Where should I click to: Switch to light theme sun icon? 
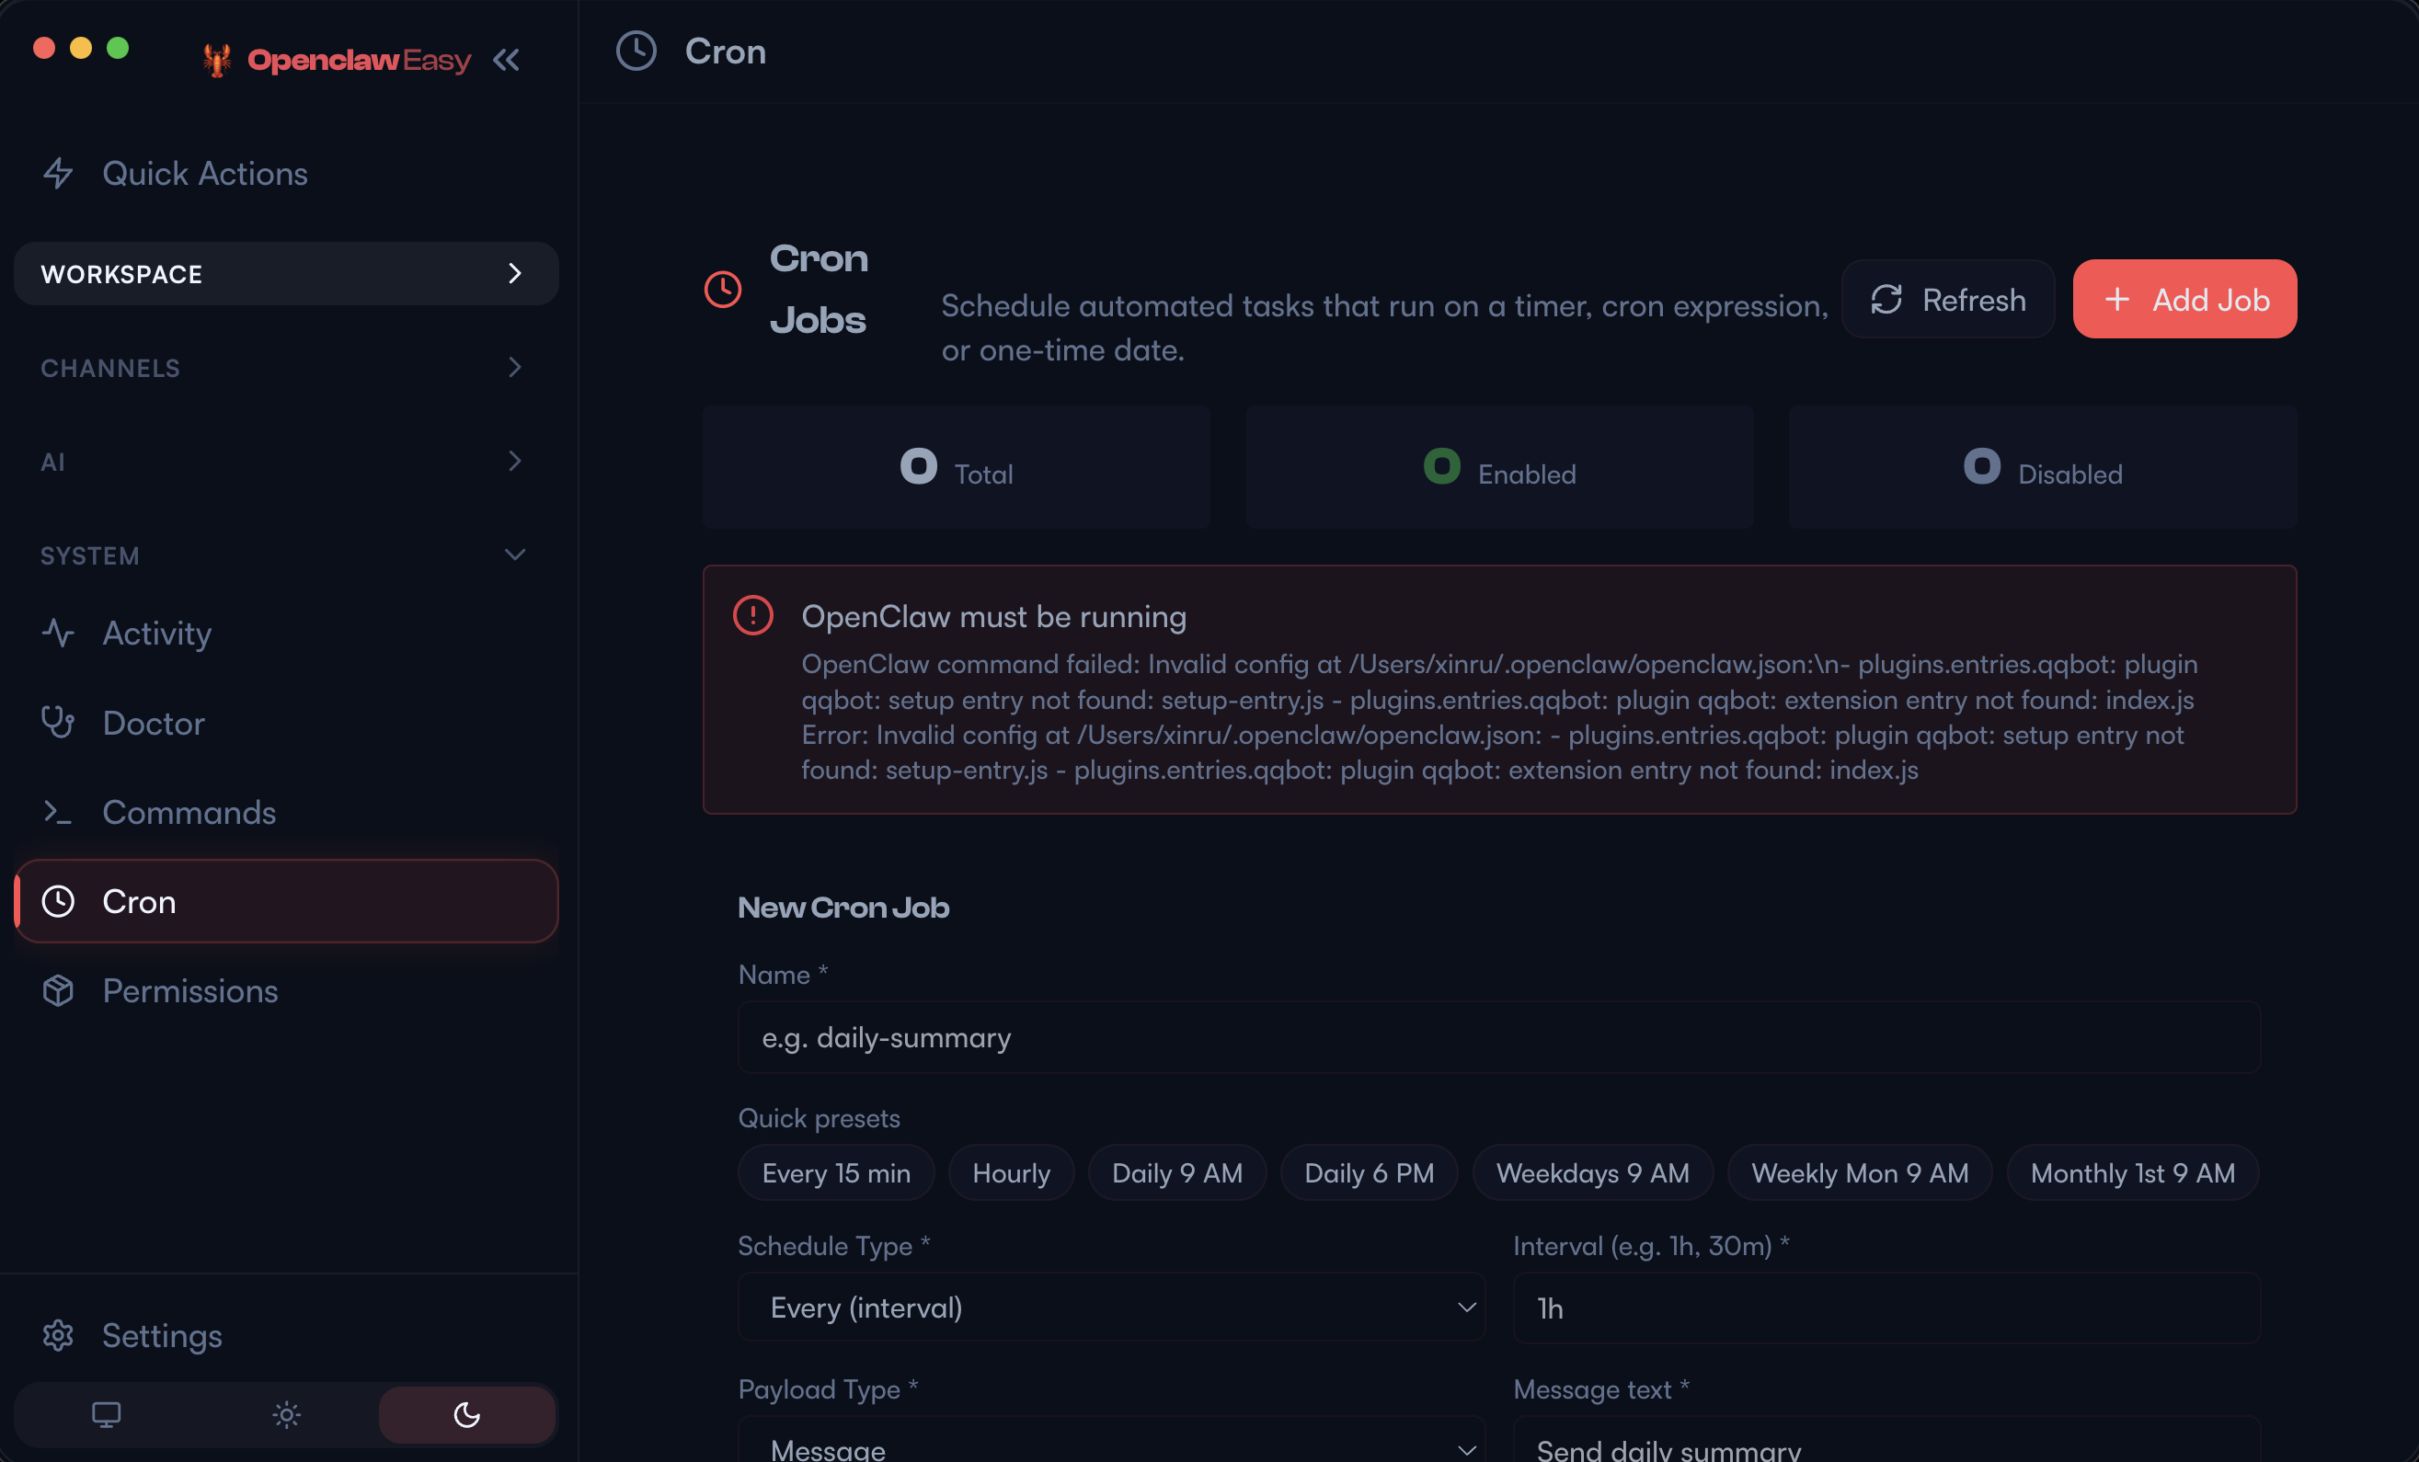point(287,1415)
